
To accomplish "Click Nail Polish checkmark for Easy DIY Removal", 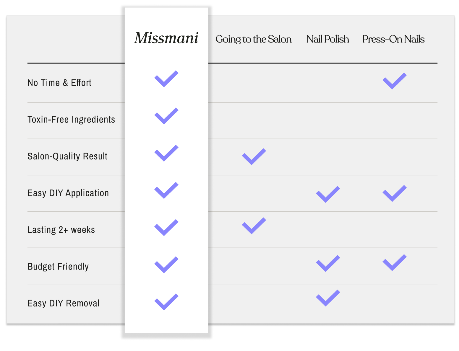I will coord(328,298).
